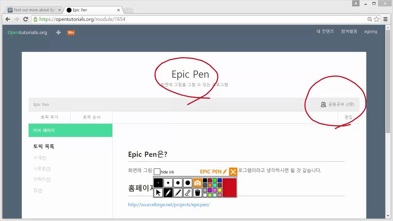
Task: Select the Epic Pen pencil tool
Action: click(x=168, y=192)
